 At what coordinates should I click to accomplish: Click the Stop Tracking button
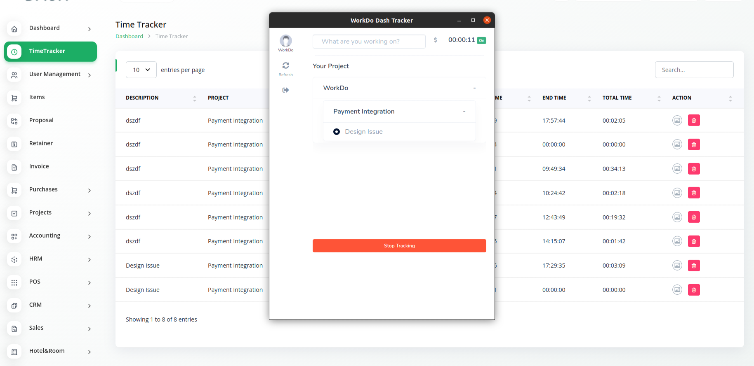(399, 246)
